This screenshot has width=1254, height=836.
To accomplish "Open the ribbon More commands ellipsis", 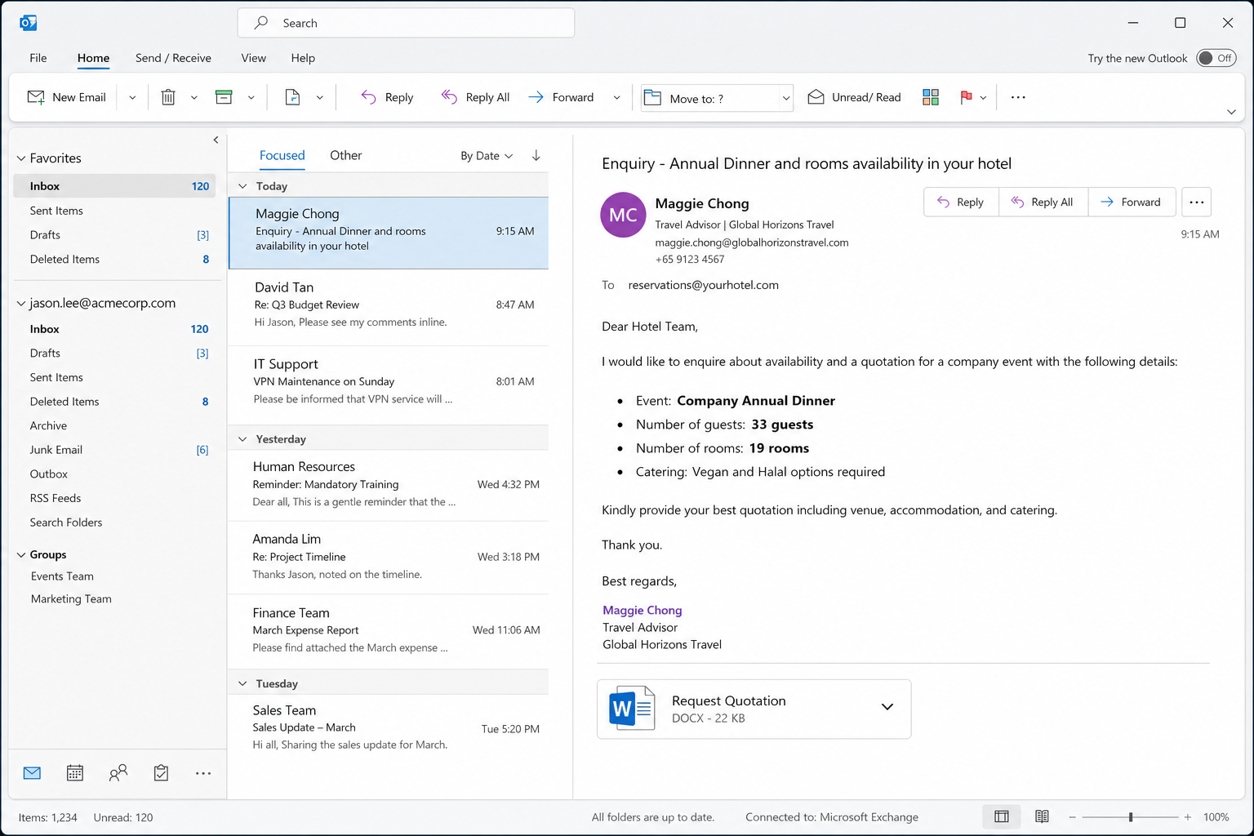I will pyautogui.click(x=1018, y=97).
